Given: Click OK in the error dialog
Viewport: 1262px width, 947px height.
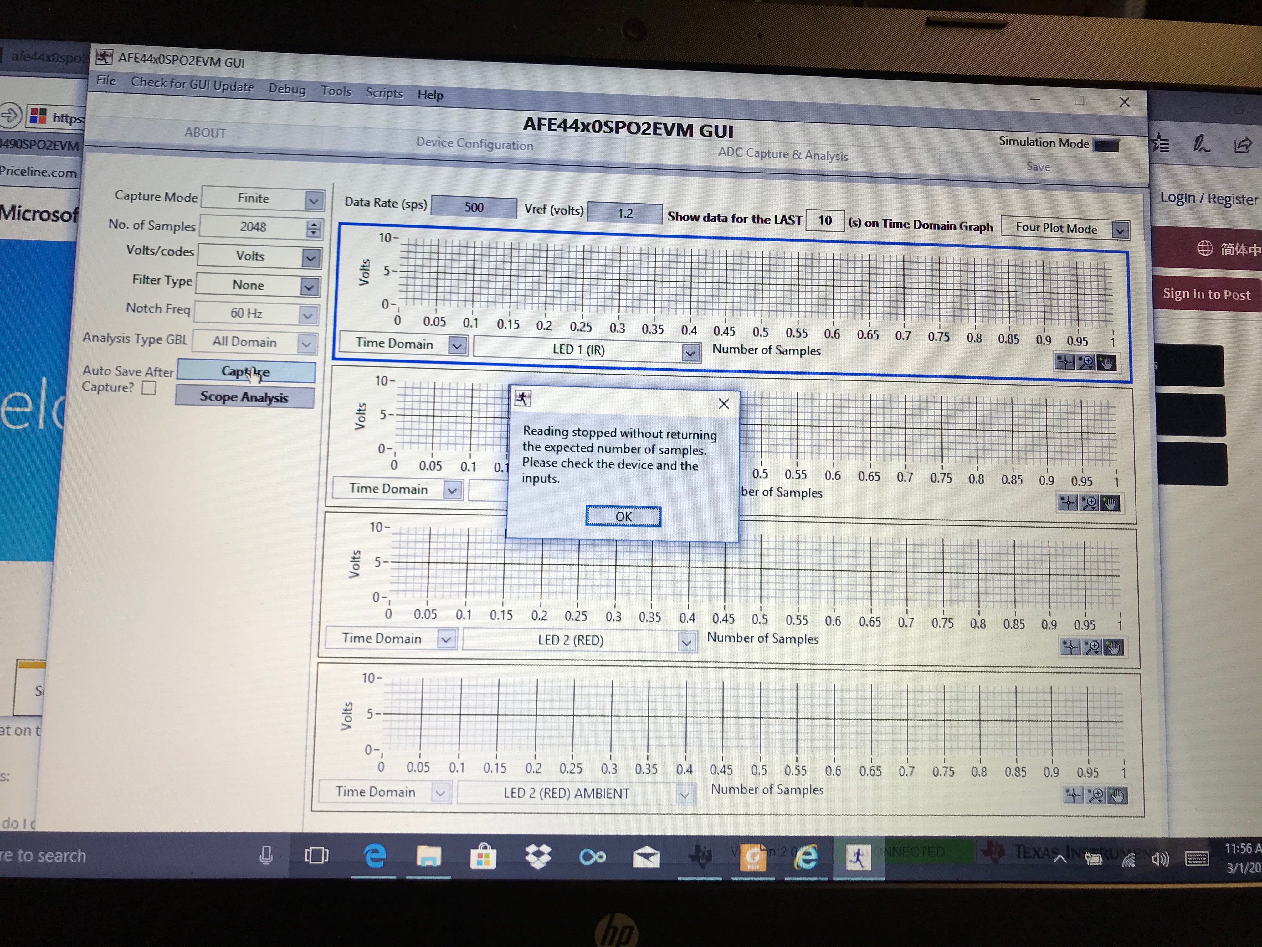Looking at the screenshot, I should [x=623, y=516].
